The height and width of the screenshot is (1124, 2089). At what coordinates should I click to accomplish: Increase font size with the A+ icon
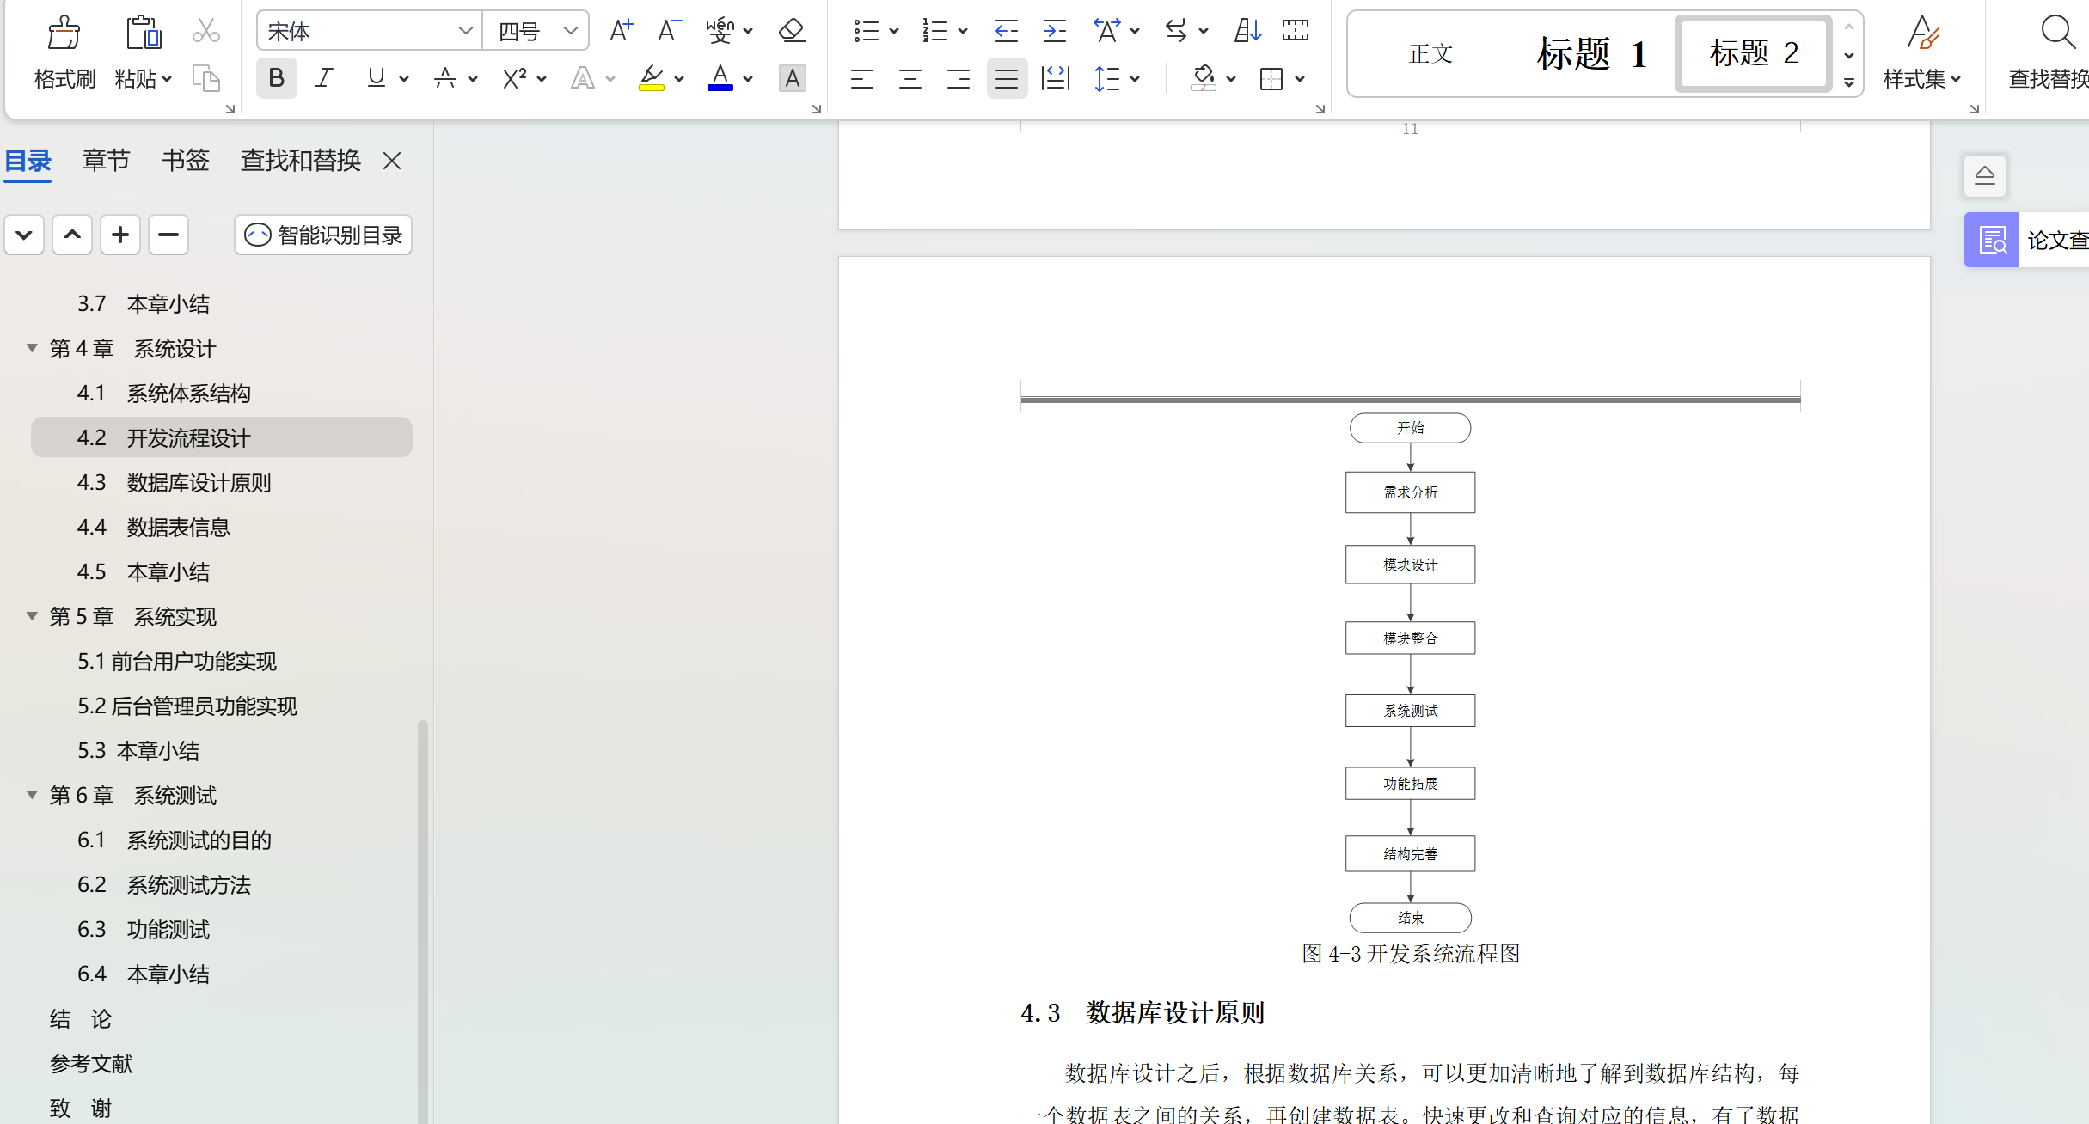[621, 32]
